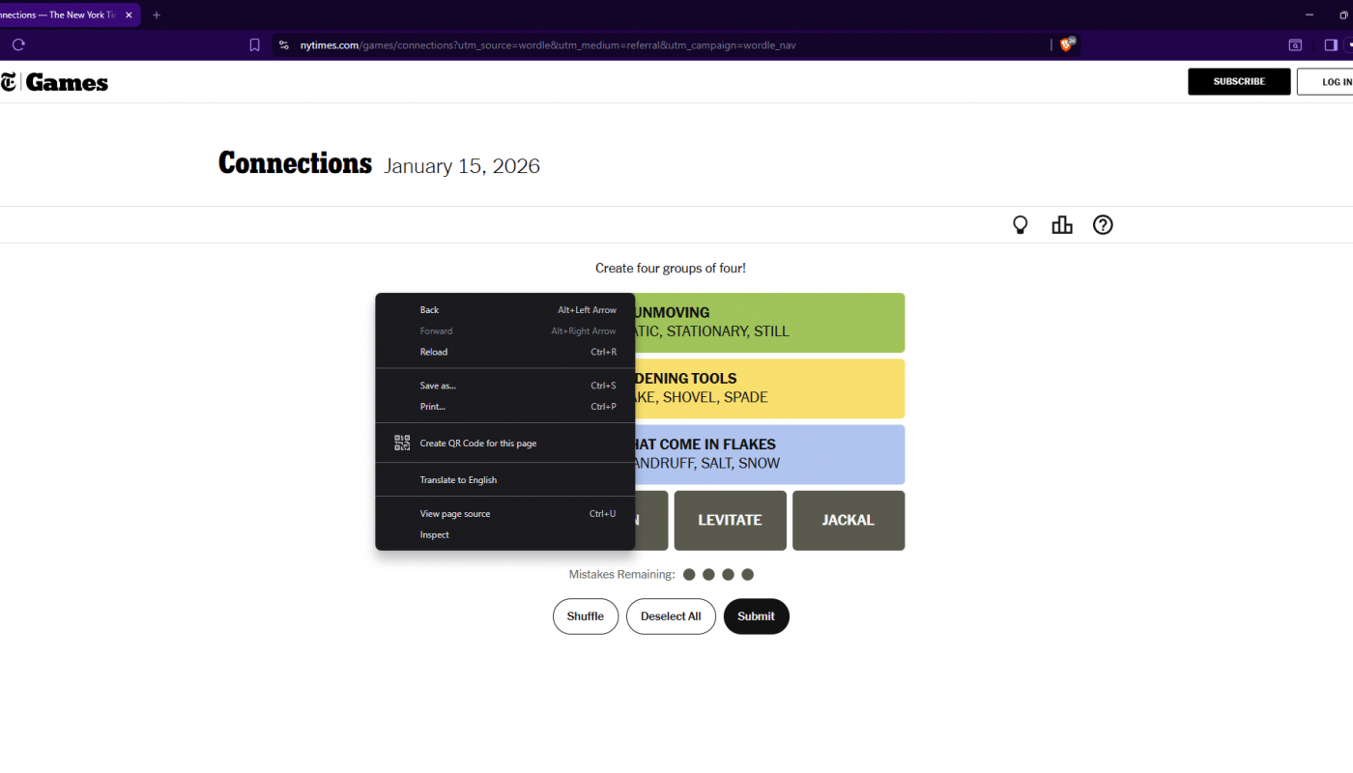This screenshot has height=773, width=1353.
Task: Toggle the browser sidebar panel icon
Action: (x=1331, y=44)
